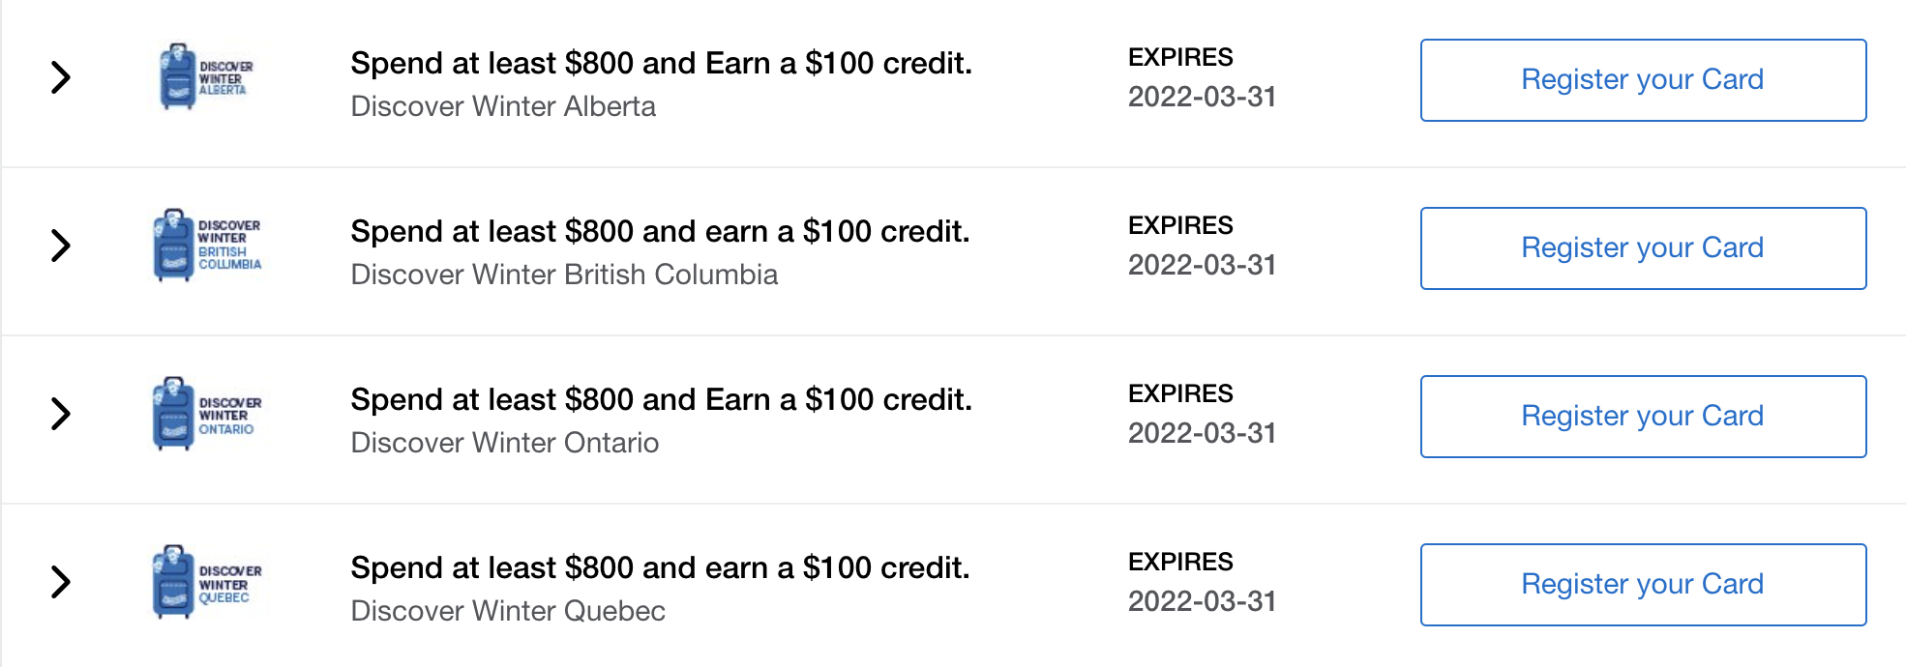Register your Card for the Quebec offer
Screen dimensions: 1906x667
point(1642,585)
